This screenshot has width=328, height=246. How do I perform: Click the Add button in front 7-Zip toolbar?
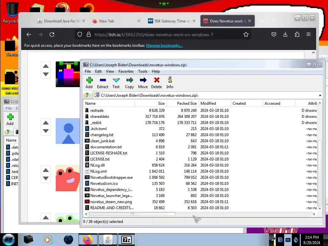click(x=89, y=83)
